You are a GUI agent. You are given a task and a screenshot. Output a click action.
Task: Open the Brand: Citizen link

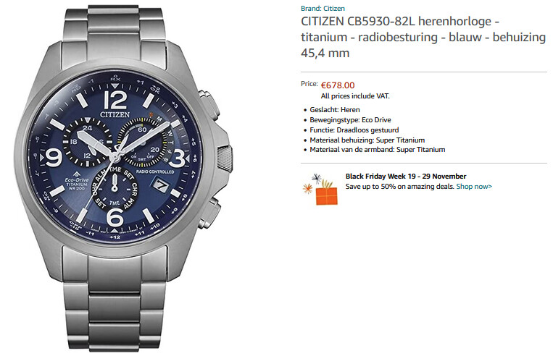point(323,9)
